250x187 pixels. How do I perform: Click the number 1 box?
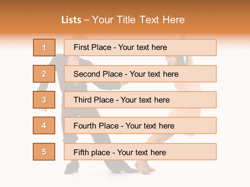tap(44, 48)
